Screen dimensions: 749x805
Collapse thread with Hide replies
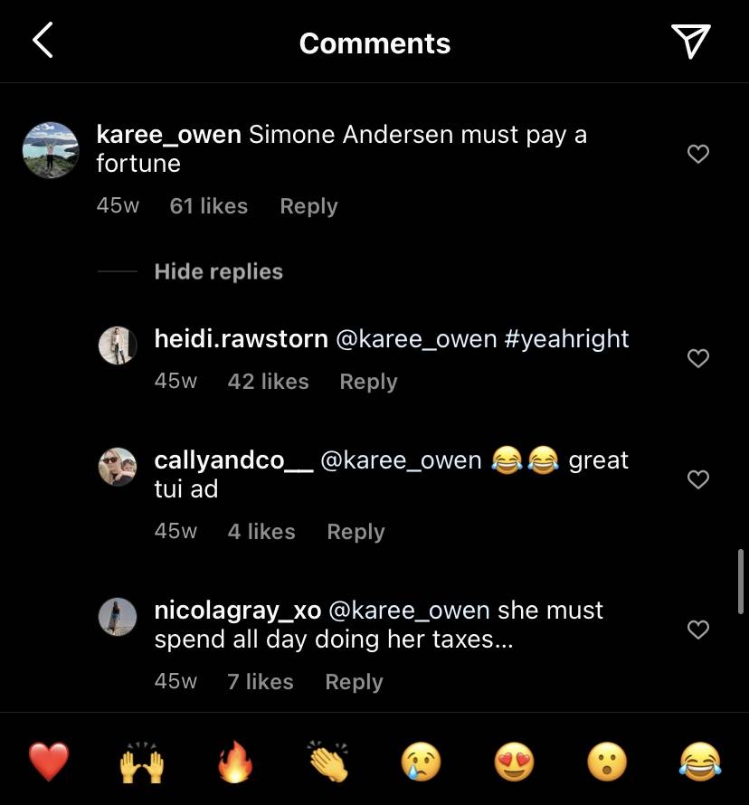pos(218,271)
